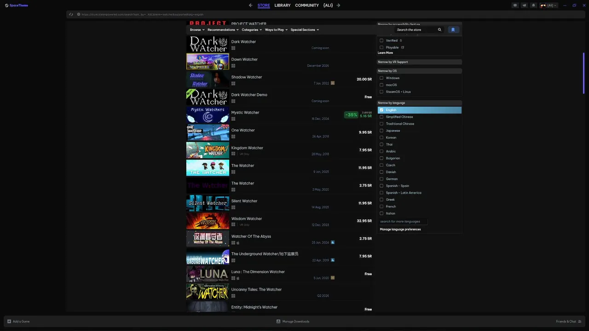589x331 pixels.
Task: Click Windows icon under Uncanny Tales: The Watcher
Action: (x=233, y=296)
